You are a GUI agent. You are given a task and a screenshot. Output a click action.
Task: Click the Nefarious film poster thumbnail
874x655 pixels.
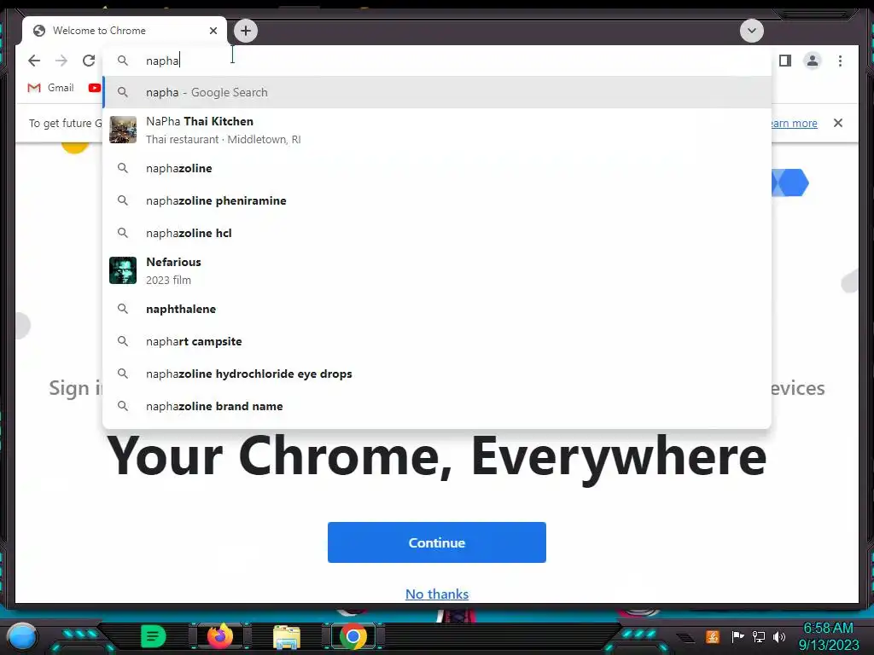(x=123, y=270)
